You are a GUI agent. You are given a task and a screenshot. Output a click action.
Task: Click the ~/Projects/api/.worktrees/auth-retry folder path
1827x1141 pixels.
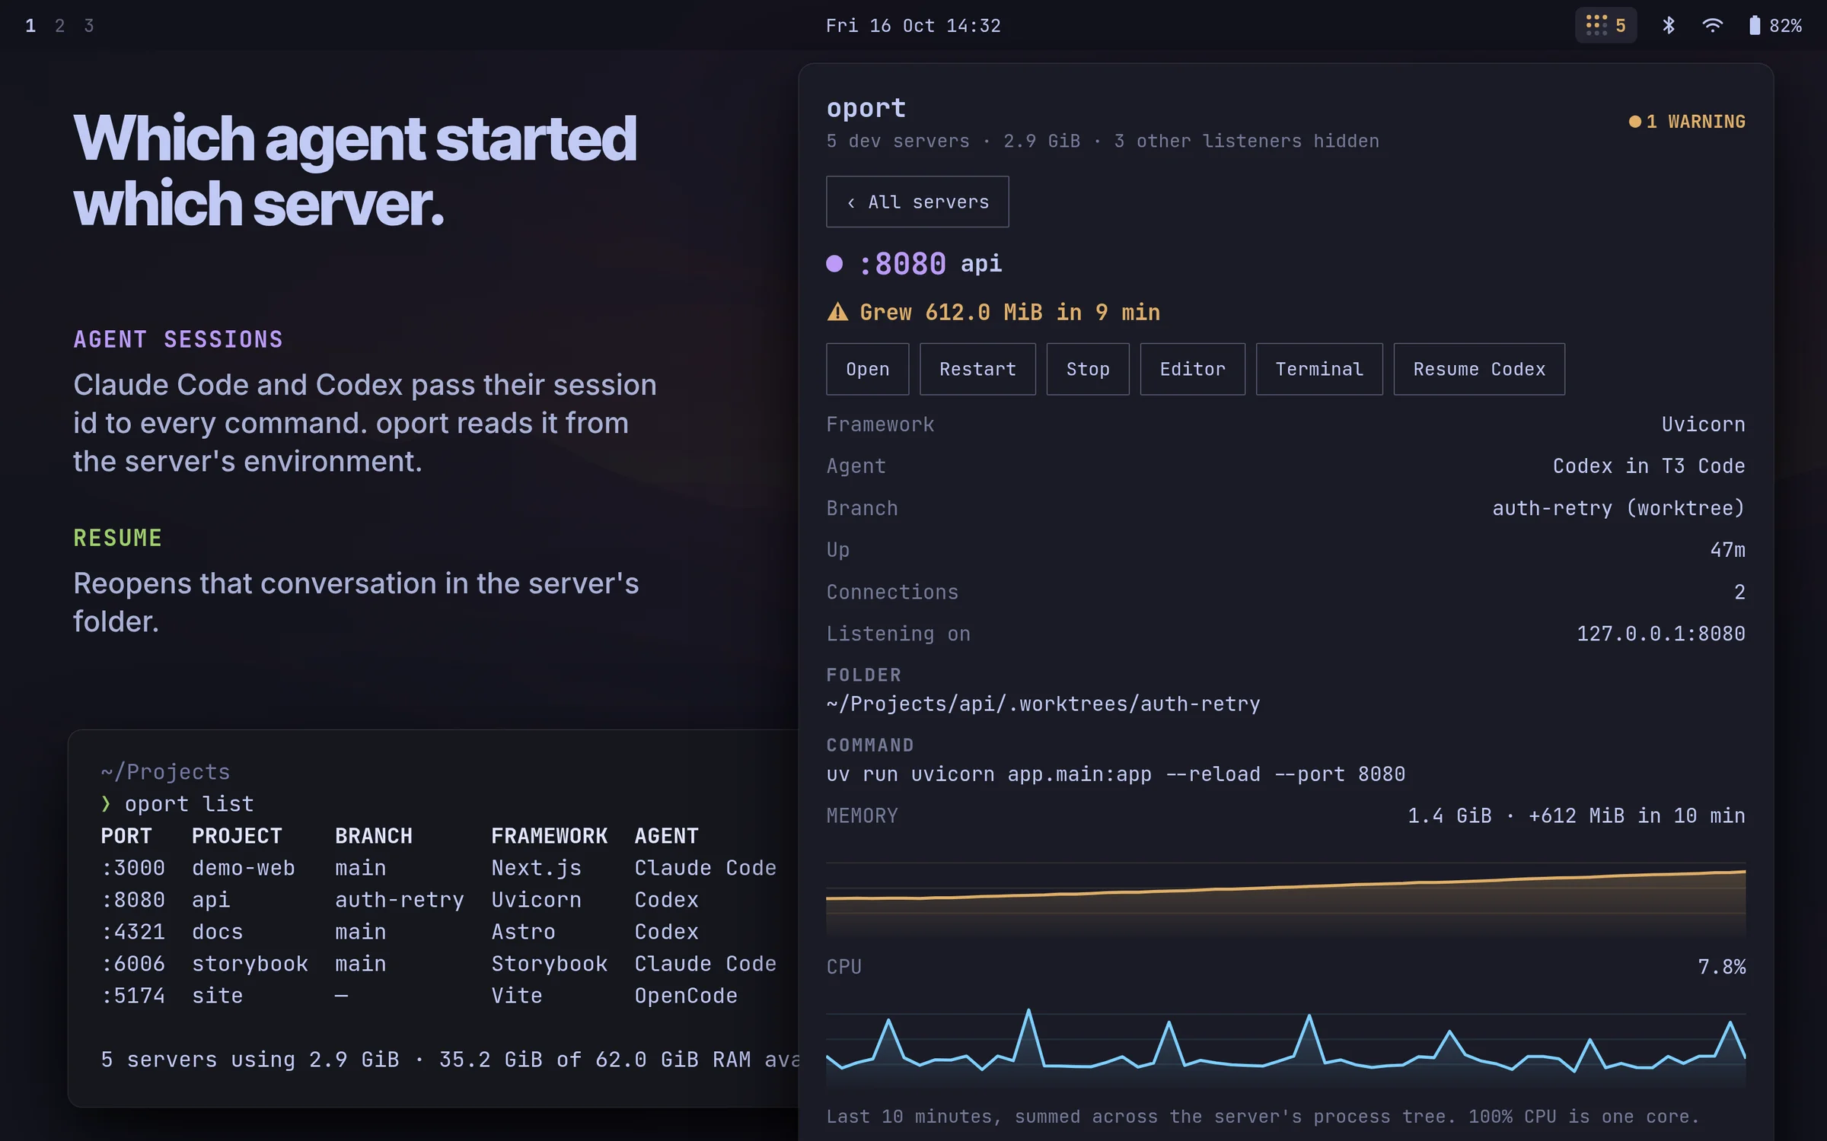1044,704
